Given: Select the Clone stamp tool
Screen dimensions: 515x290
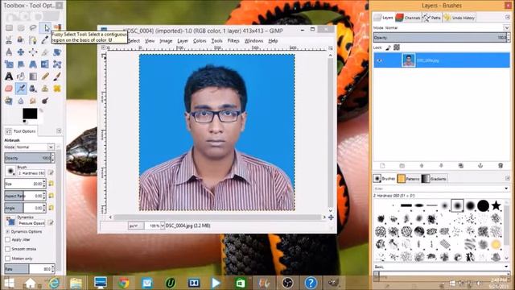Looking at the screenshot, I should 45,89.
